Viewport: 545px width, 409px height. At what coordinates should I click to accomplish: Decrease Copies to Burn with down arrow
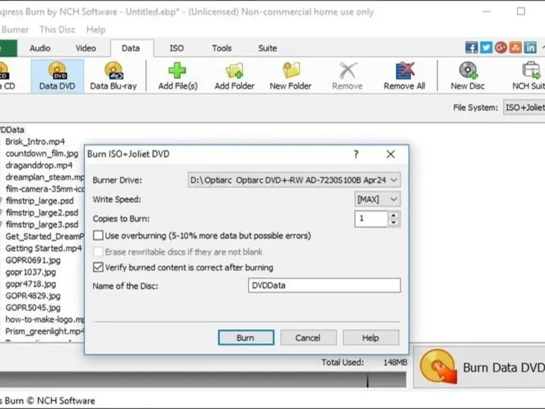[x=394, y=223]
